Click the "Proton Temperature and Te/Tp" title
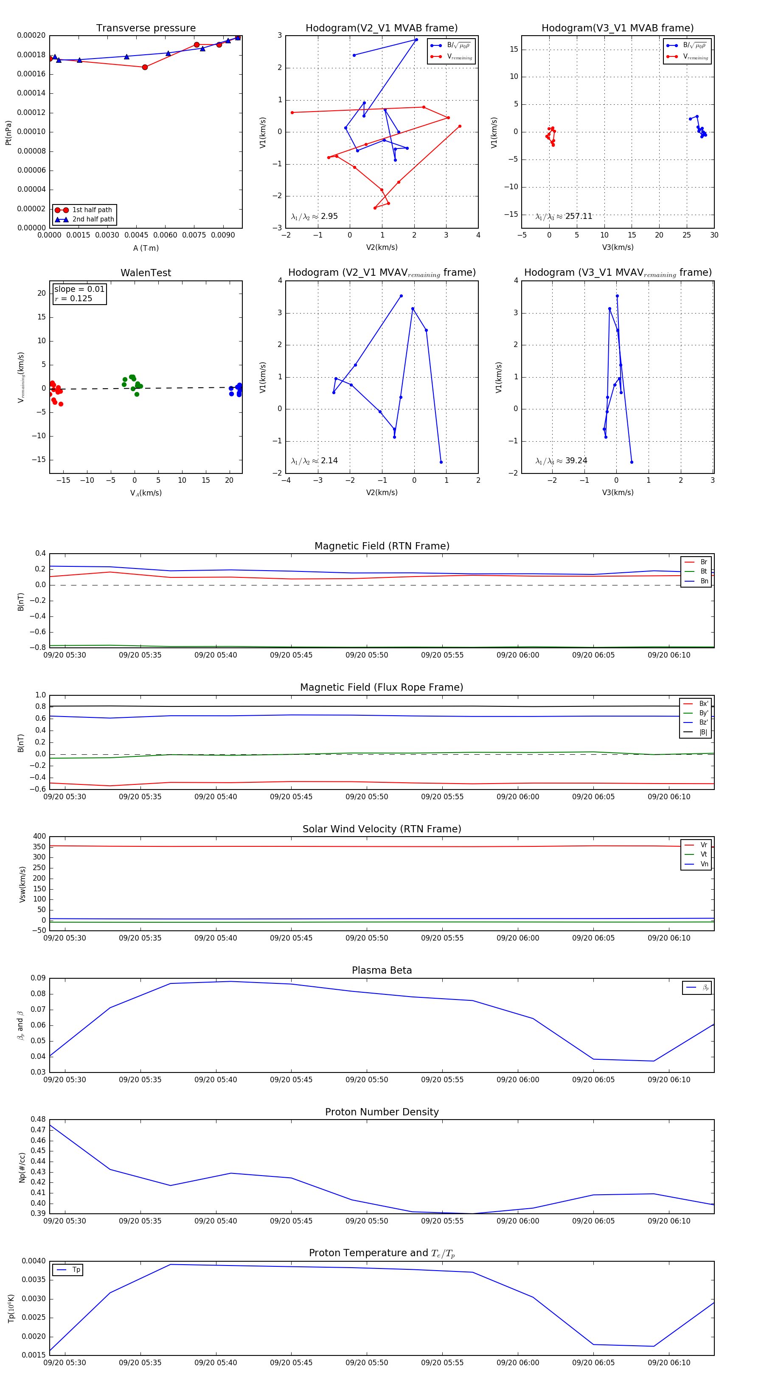 (x=382, y=1253)
